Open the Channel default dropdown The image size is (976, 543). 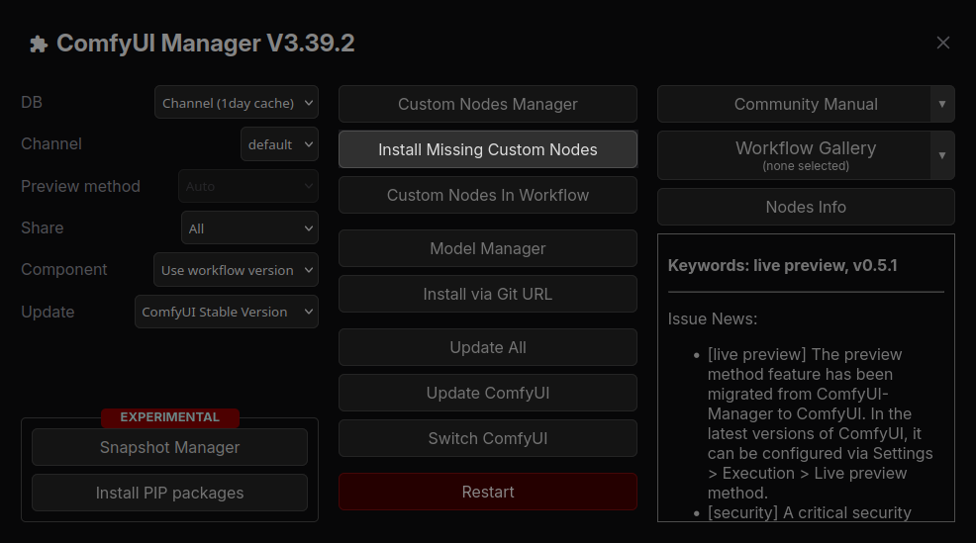pyautogui.click(x=279, y=144)
